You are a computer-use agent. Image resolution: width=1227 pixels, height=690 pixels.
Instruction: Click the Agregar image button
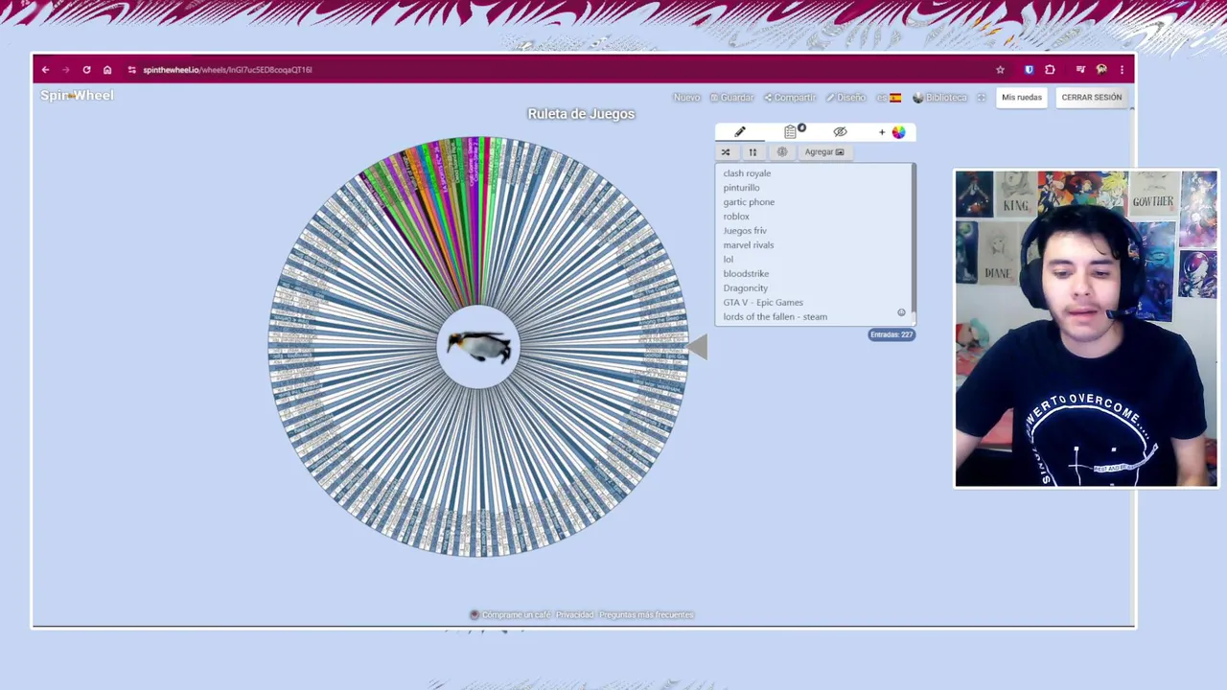point(824,152)
